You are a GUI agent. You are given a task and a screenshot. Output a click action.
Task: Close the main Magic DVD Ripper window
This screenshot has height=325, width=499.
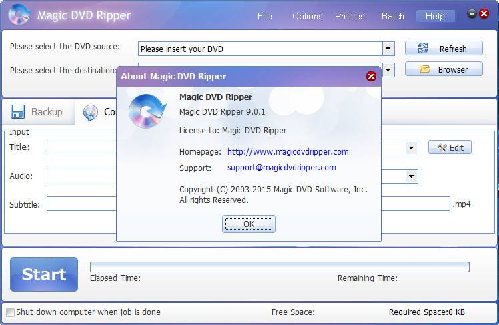(x=484, y=14)
